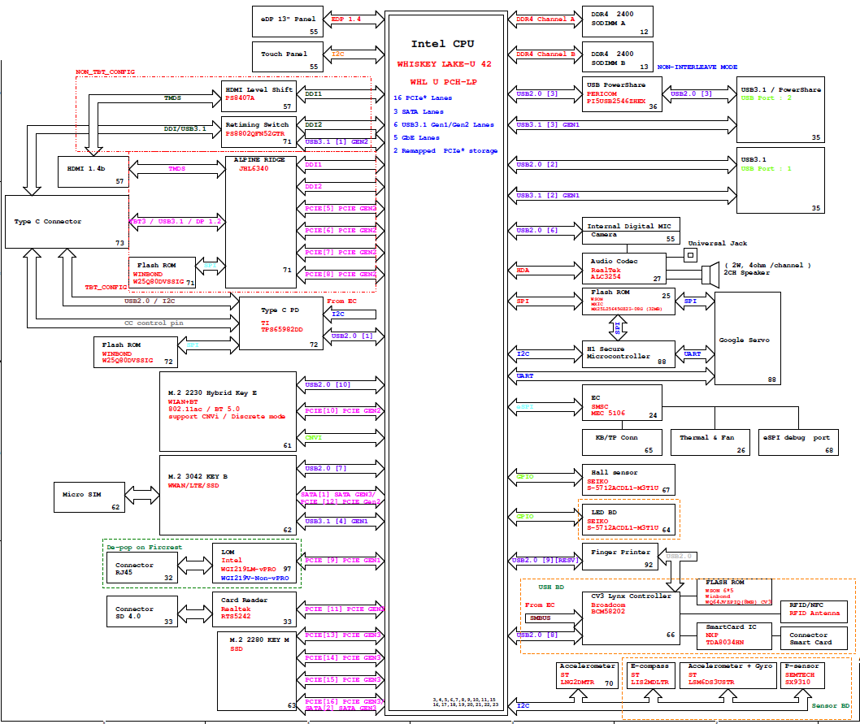Click the NON-INTERLEAVE MODE note
The width and height of the screenshot is (860, 724).
(697, 67)
